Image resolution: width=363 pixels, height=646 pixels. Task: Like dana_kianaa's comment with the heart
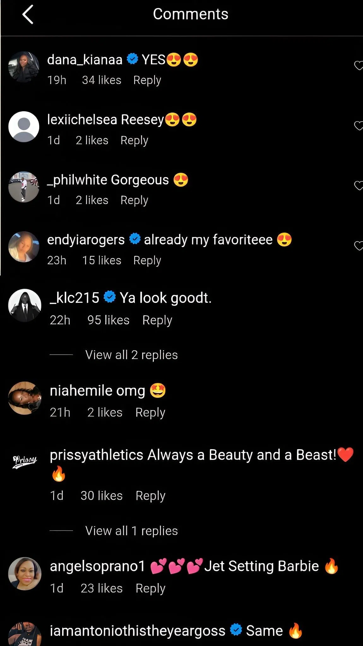pos(358,66)
